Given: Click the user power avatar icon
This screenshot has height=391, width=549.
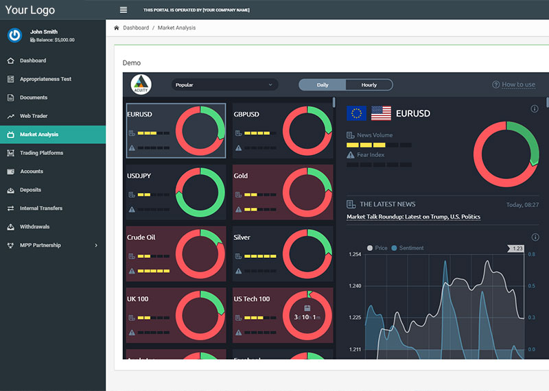Looking at the screenshot, I should (14, 35).
